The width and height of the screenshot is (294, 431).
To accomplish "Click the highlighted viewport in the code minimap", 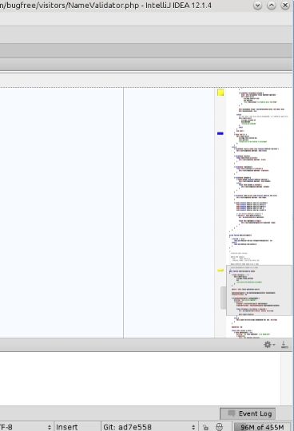I will [x=259, y=291].
